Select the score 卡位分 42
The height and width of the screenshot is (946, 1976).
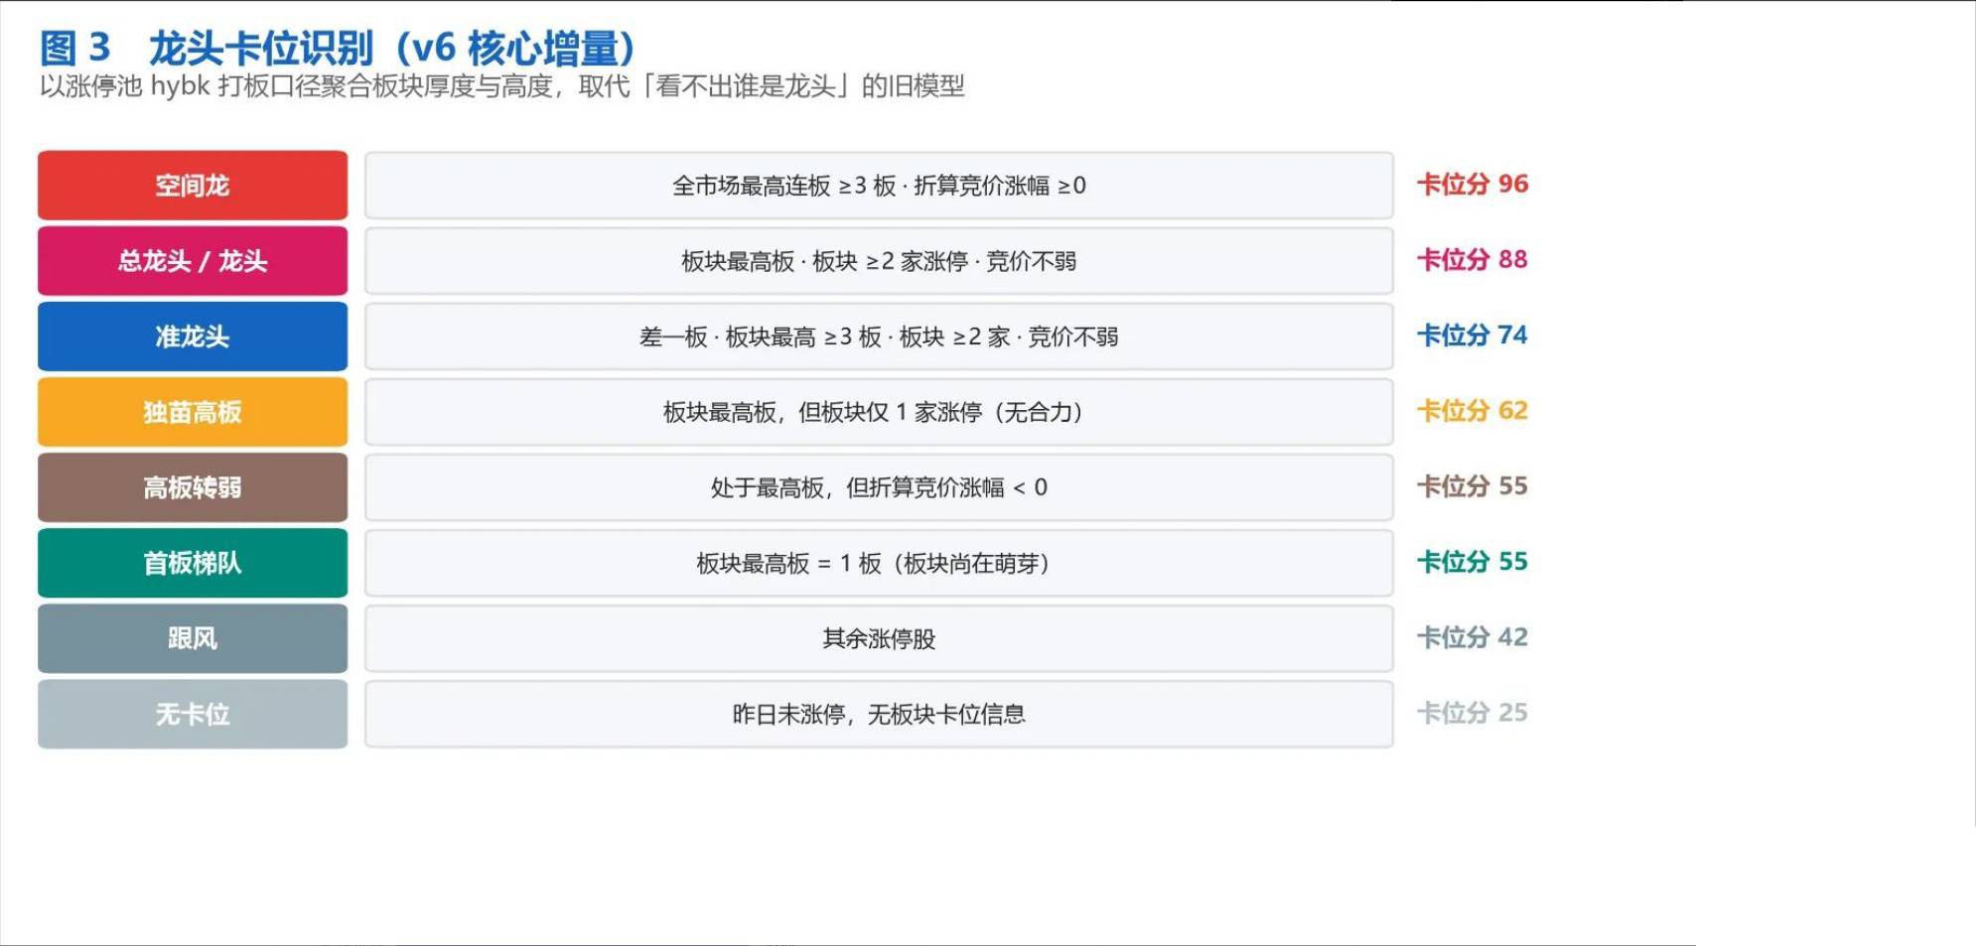point(1473,636)
